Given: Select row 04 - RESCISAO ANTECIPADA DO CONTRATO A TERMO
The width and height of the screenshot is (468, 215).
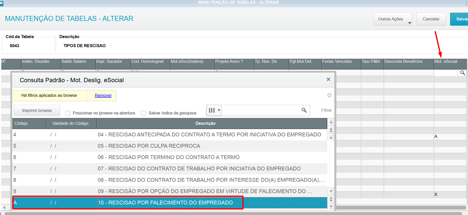Looking at the screenshot, I should pos(170,135).
